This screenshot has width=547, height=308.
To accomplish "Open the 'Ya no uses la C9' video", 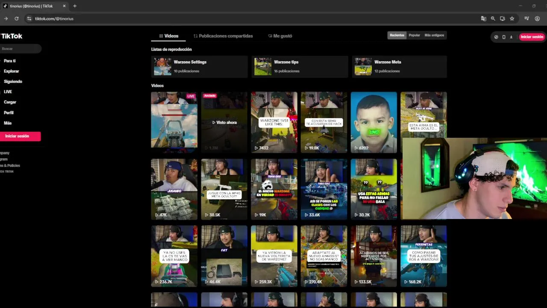I will 174,256.
